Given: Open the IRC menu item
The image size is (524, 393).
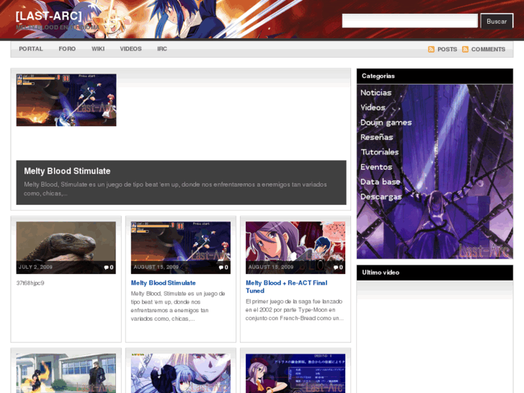Looking at the screenshot, I should (x=162, y=49).
